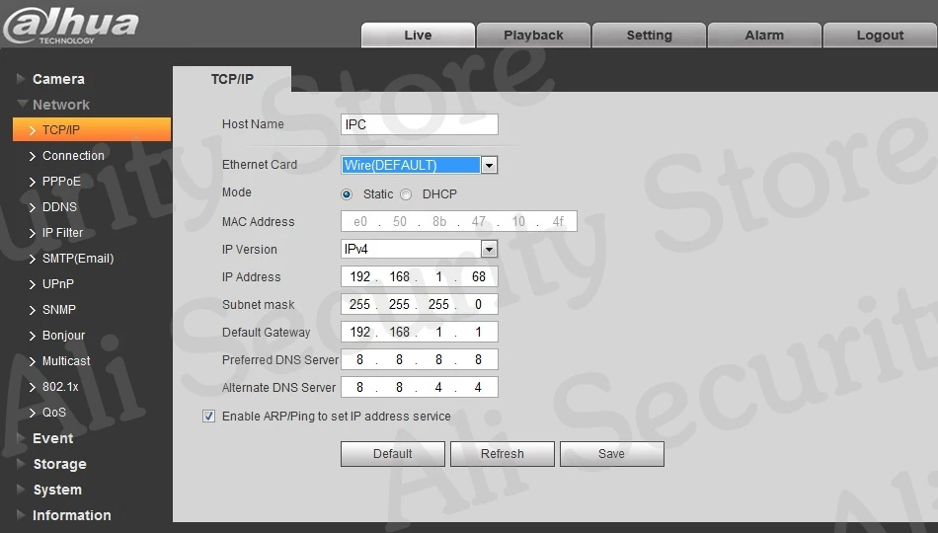Click the IP Address first octet 192
The image size is (938, 533).
click(x=360, y=277)
